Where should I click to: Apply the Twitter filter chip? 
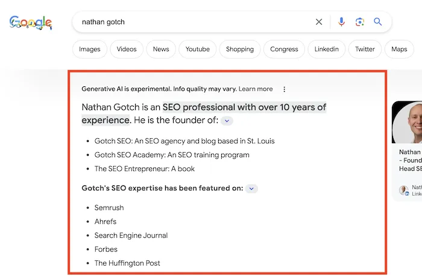tap(365, 50)
